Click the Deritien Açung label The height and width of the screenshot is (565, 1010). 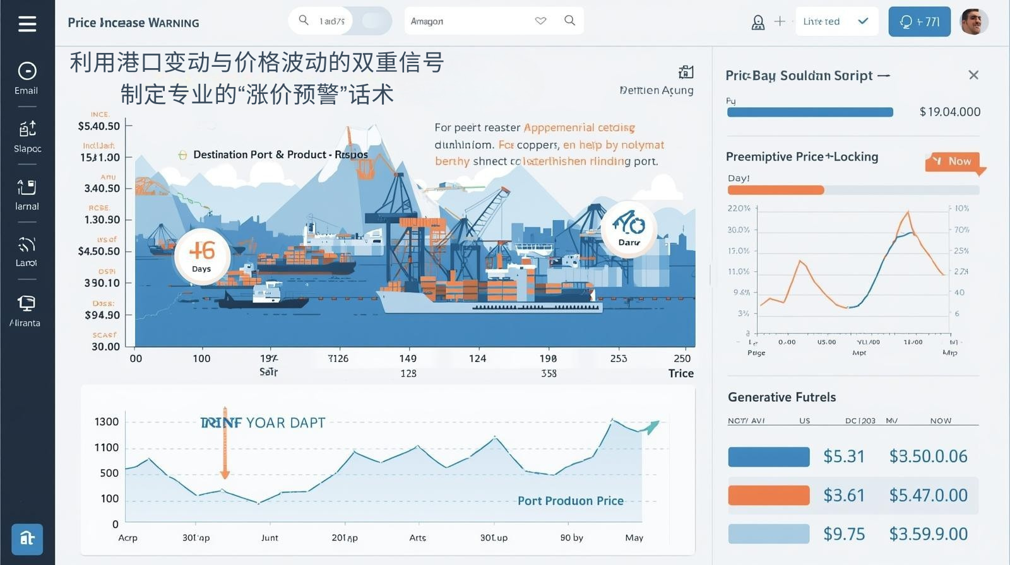point(656,90)
